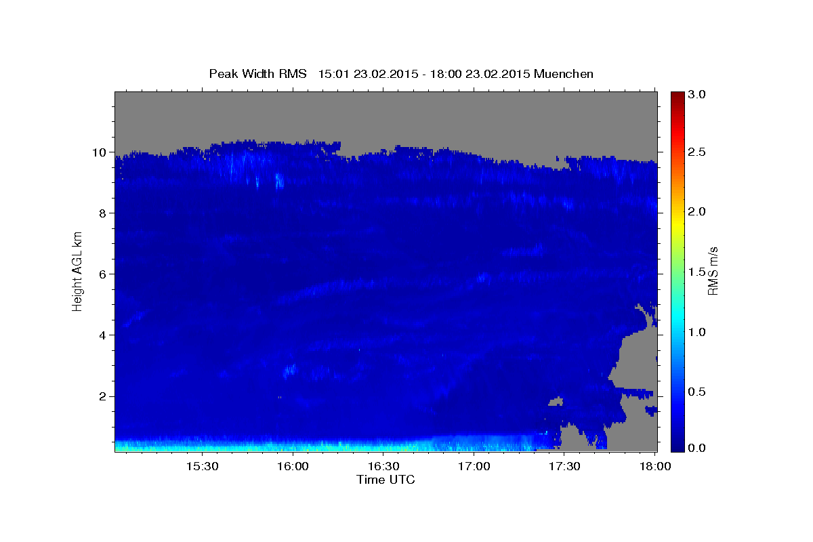Click the plot title 'Peak Width RMS'
This screenshot has height=542, width=813.
pos(257,73)
